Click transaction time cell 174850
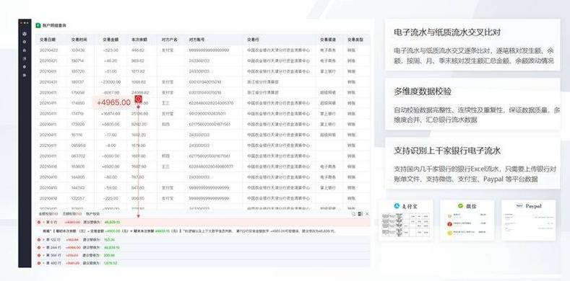This screenshot has width=570, height=281. coord(78,103)
